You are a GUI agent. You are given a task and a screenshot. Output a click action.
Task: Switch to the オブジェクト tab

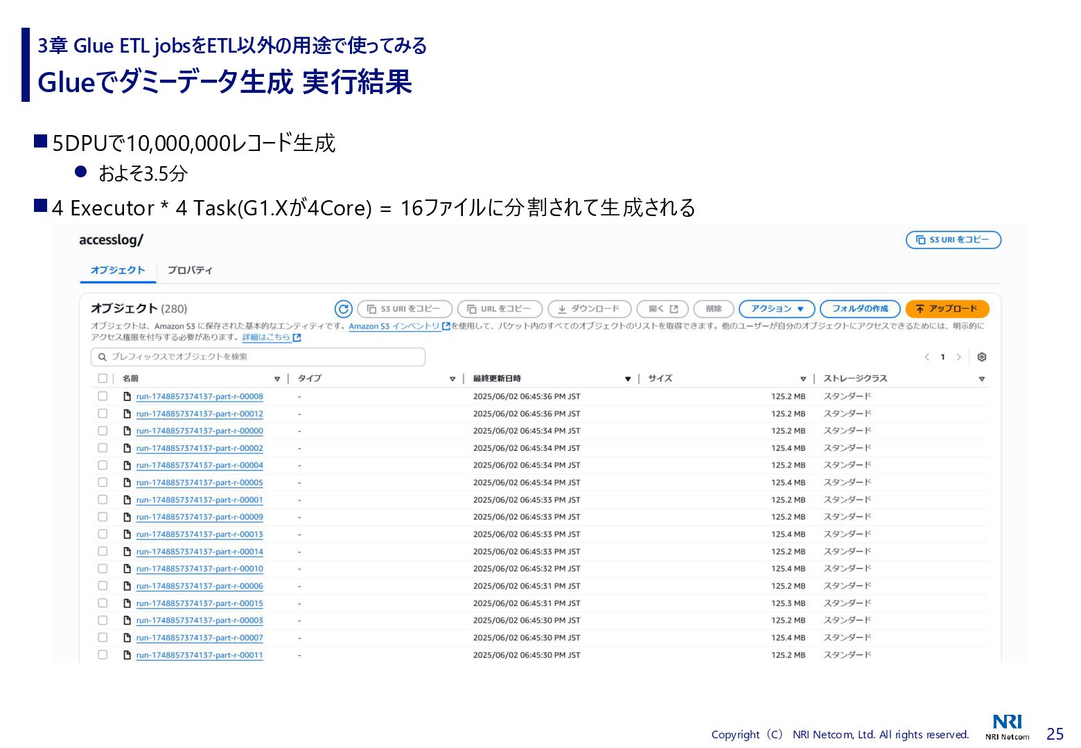pyautogui.click(x=118, y=270)
